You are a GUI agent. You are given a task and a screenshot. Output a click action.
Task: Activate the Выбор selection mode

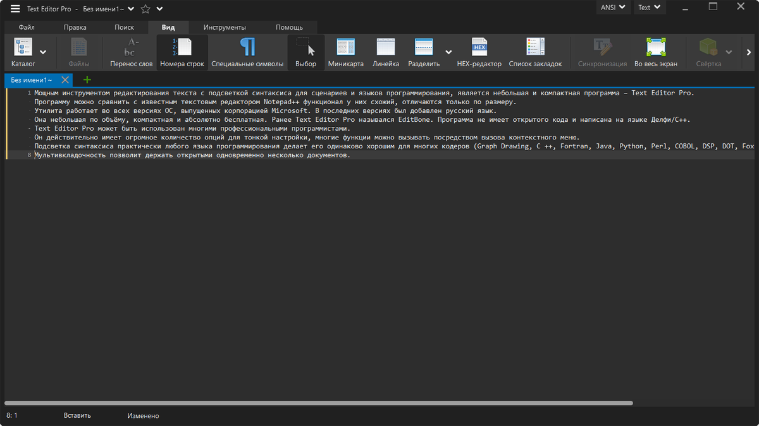coord(306,52)
